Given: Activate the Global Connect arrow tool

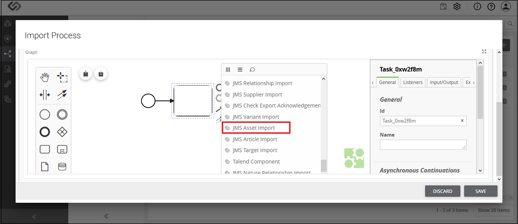Looking at the screenshot, I should click(x=62, y=95).
